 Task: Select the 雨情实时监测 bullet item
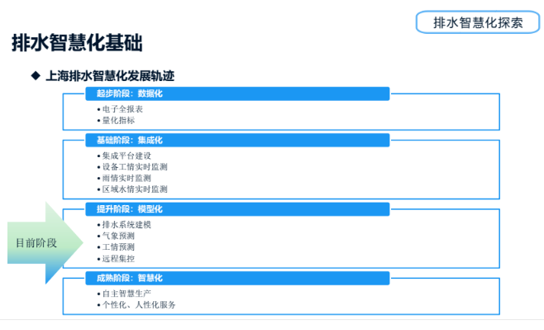tap(124, 178)
